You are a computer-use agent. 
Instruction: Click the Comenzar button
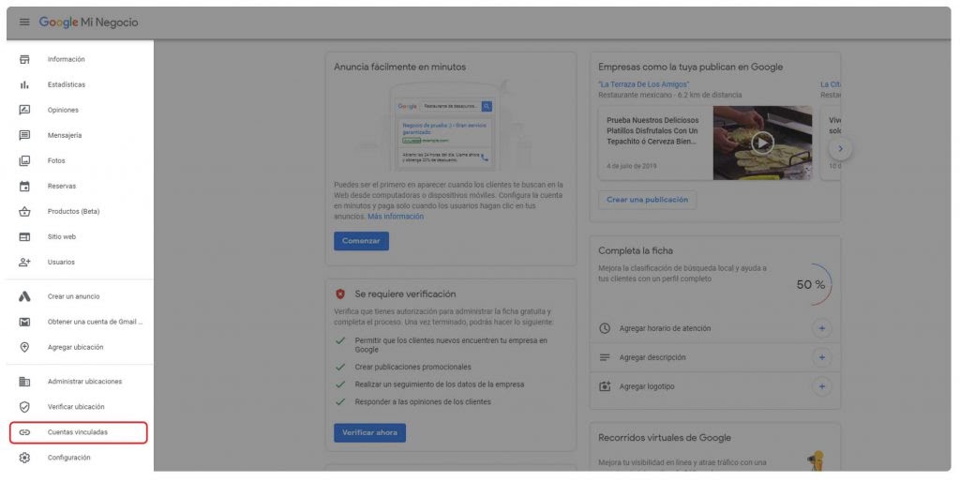pyautogui.click(x=361, y=241)
